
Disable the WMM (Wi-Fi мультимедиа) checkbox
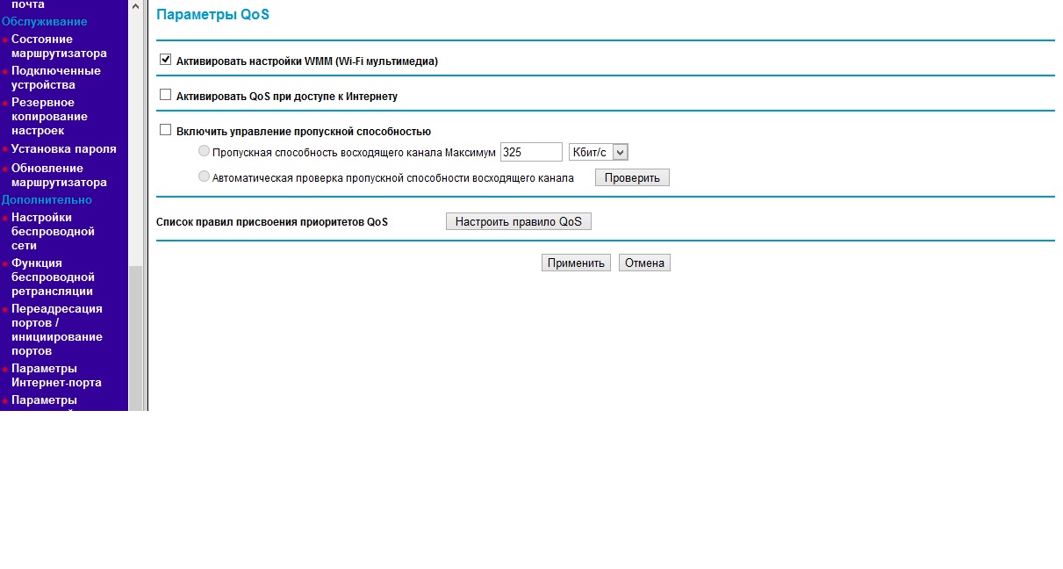tap(165, 60)
